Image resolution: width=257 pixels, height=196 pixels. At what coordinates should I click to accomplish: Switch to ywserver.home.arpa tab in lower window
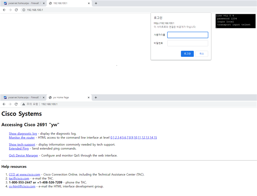point(24,98)
